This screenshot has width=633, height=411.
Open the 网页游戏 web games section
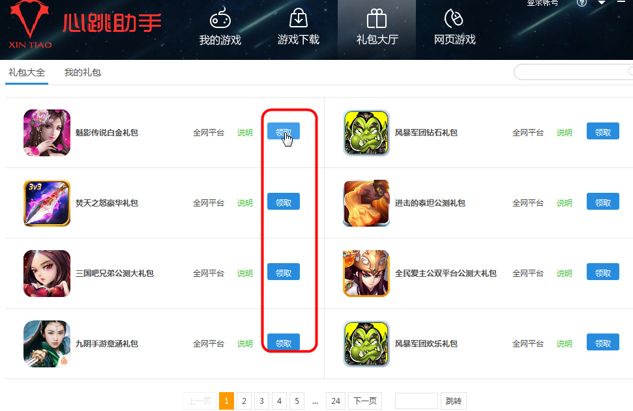[454, 27]
